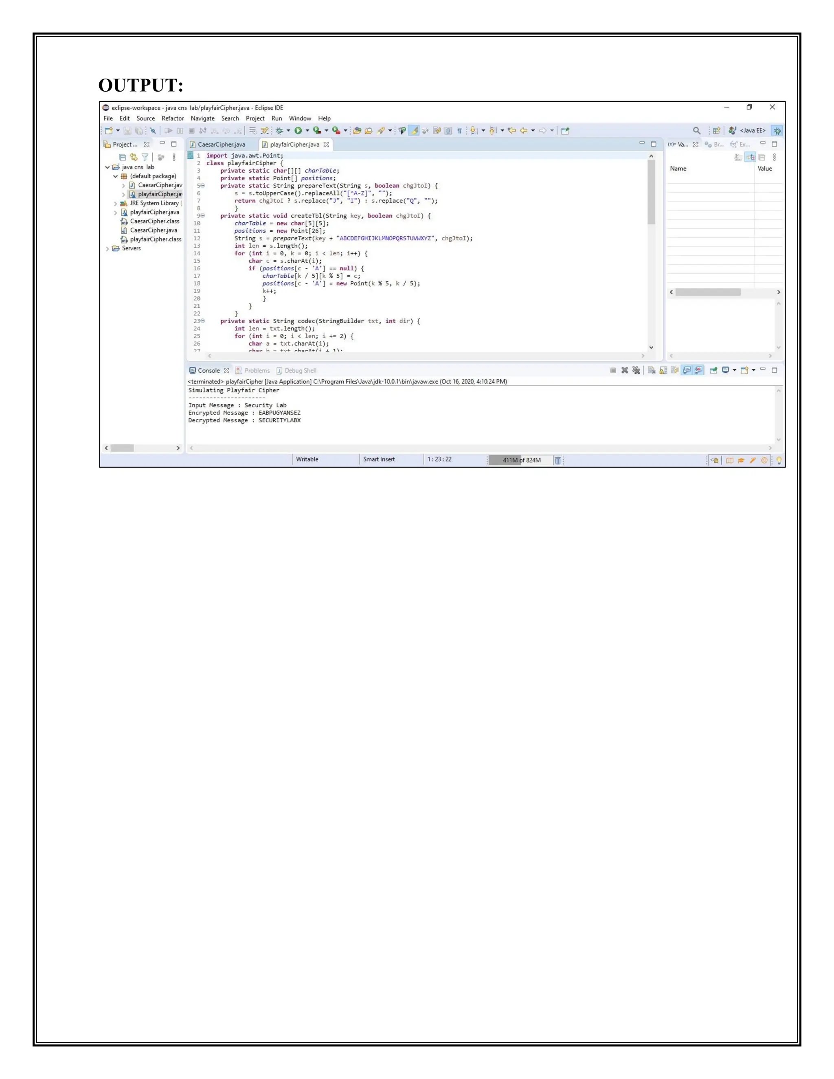
Task: Click Collapse All in Project Explorer
Action: tap(122, 157)
